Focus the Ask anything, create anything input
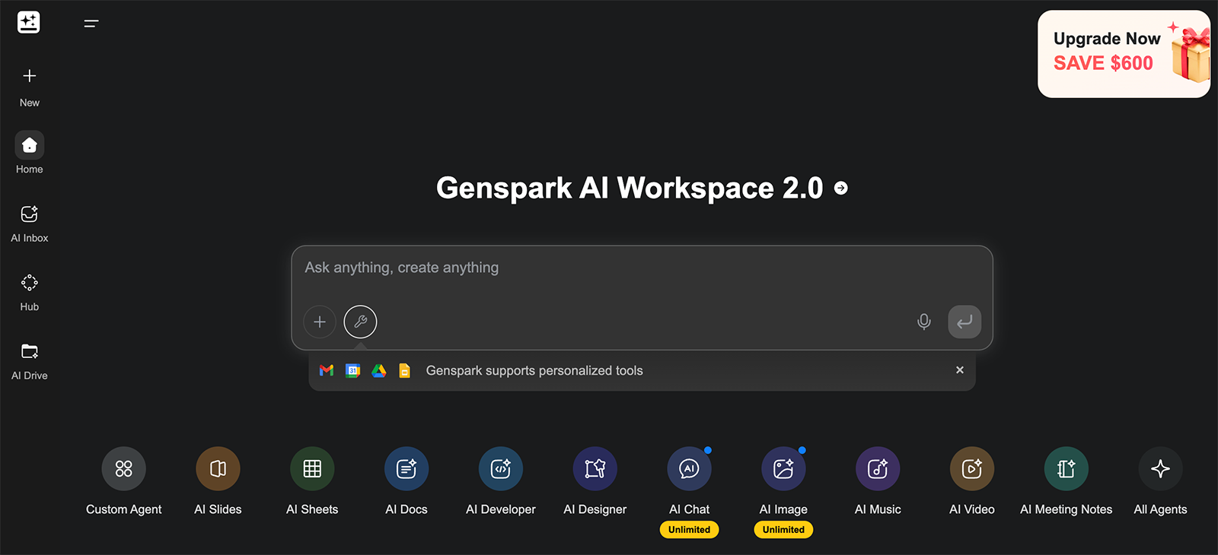Viewport: 1218px width, 555px height. (642, 268)
